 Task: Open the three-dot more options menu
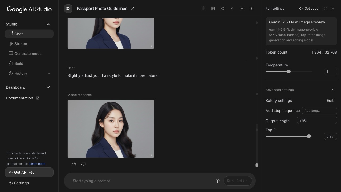tap(251, 9)
